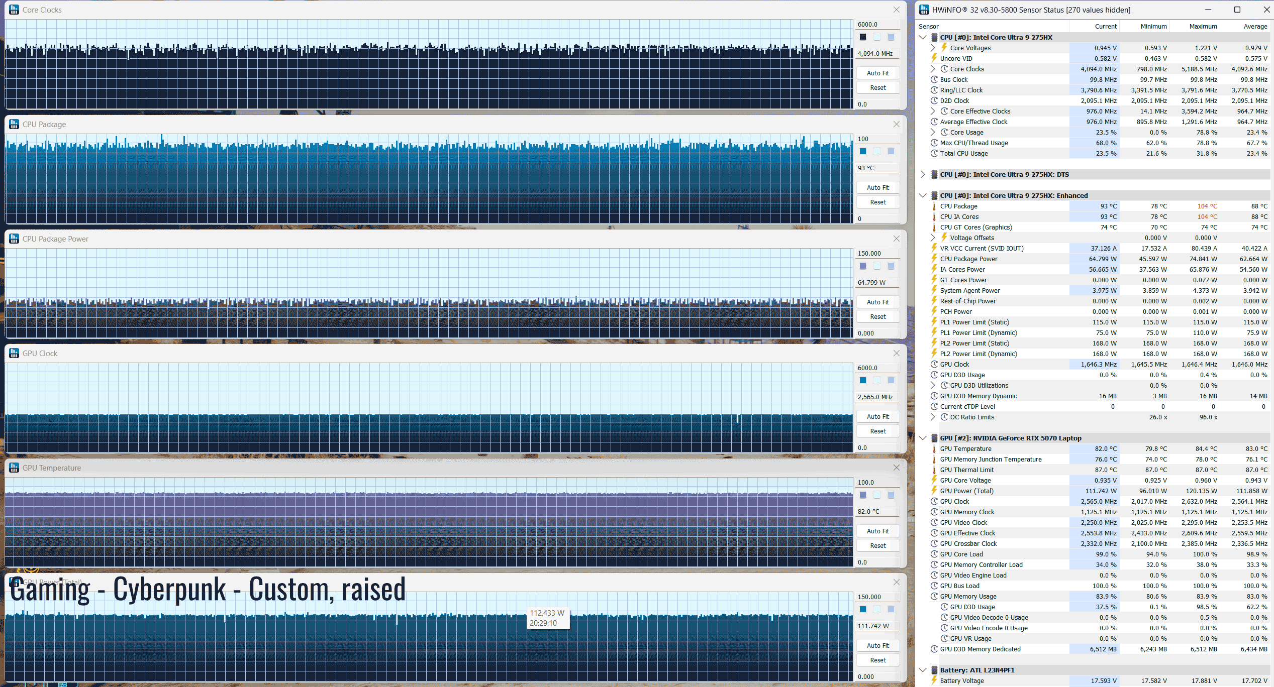Click the lightning icon next to GPU Power (Total)
The width and height of the screenshot is (1274, 687).
934,491
